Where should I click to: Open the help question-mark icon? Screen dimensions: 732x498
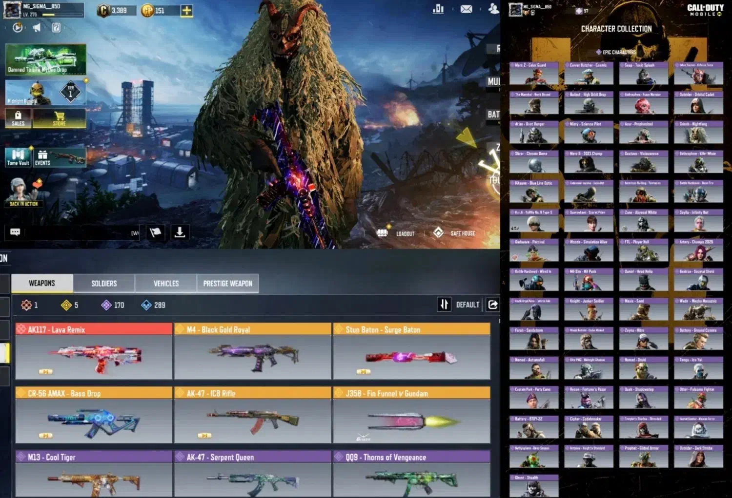pos(57,28)
